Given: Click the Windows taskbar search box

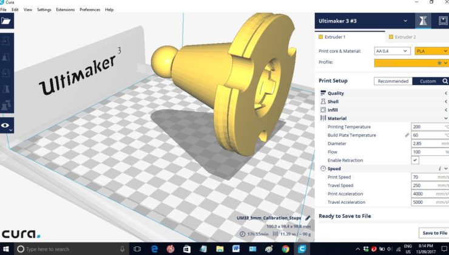Looking at the screenshot, I should (70, 249).
